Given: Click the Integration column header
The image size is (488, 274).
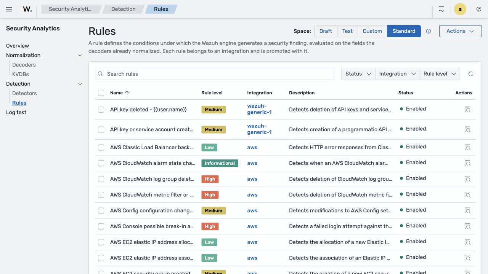Looking at the screenshot, I should (x=260, y=93).
